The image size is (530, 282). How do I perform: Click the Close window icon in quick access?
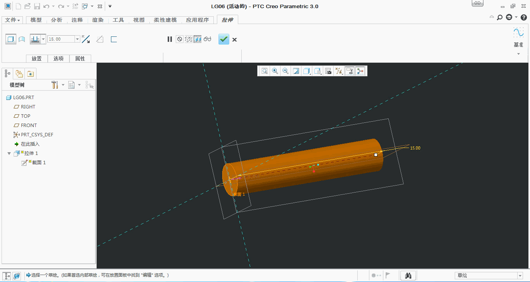click(100, 7)
